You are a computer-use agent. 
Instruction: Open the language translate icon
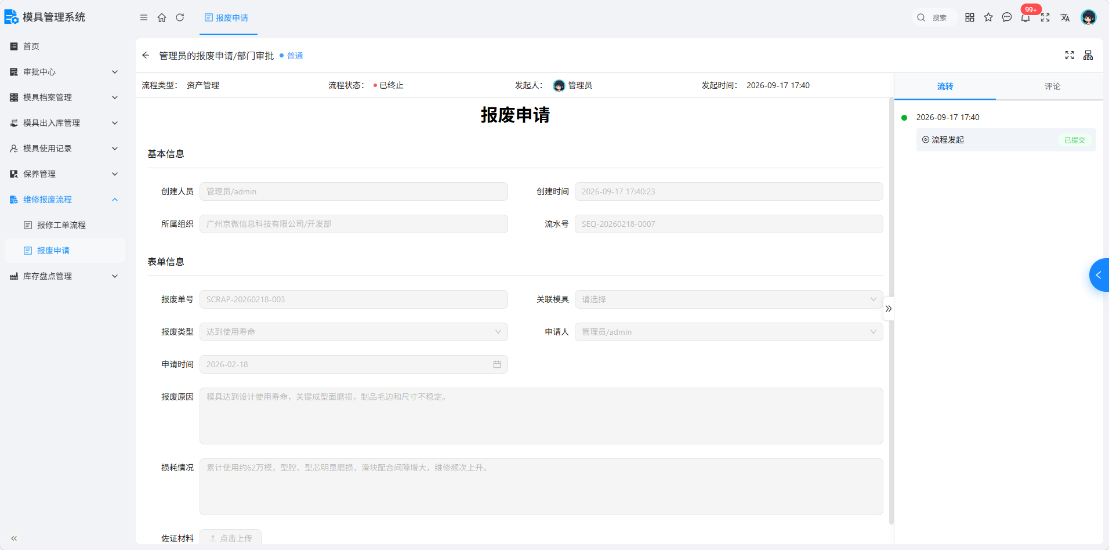point(1065,17)
